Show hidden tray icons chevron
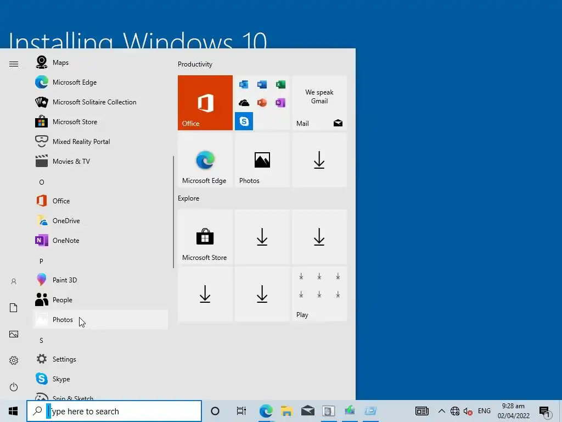Viewport: 562px width, 422px height. coord(442,411)
